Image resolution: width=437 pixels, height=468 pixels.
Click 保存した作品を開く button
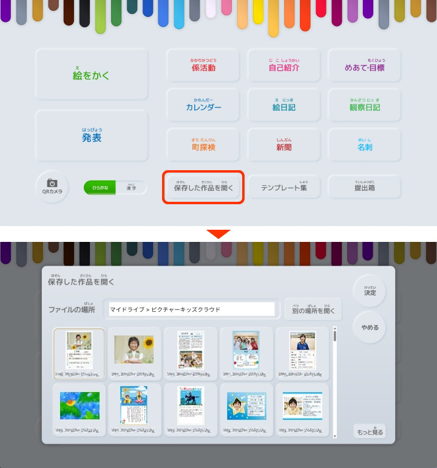pyautogui.click(x=203, y=187)
